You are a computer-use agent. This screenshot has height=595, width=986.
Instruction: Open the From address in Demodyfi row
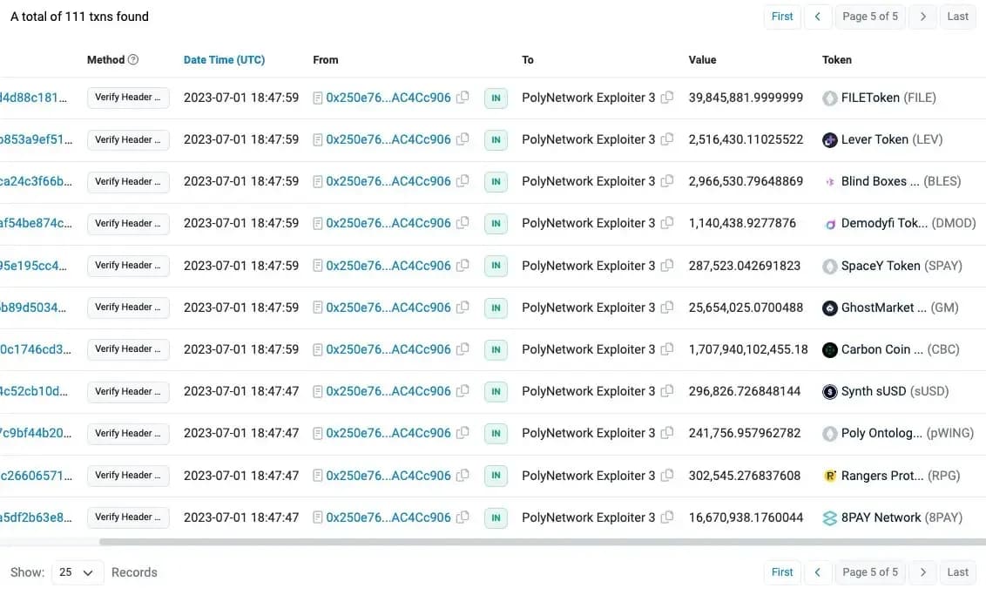coord(388,223)
